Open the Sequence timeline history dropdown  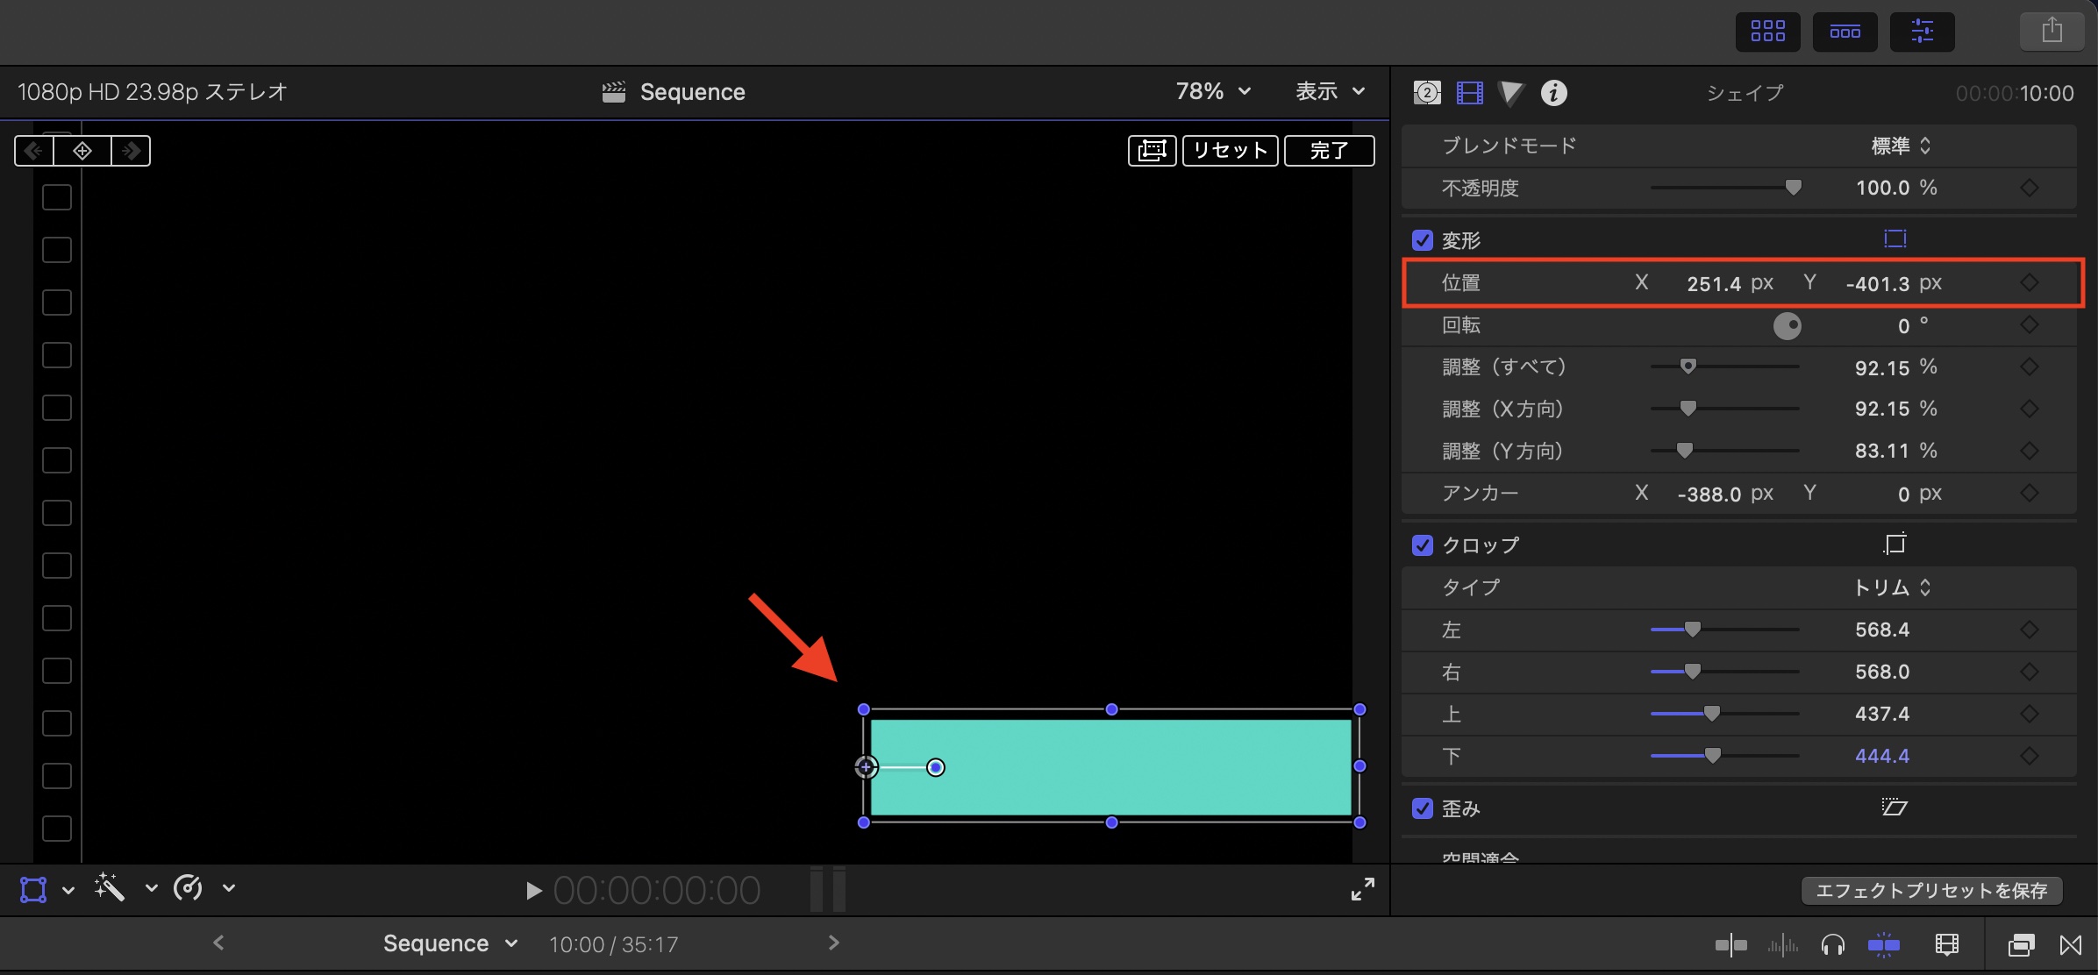click(450, 943)
